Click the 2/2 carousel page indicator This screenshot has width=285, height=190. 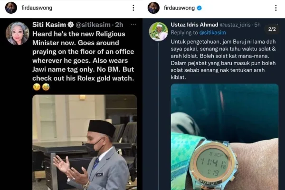(272, 29)
